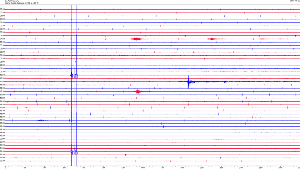Select the 02:30 time label
Screen dimensions: 300x169
point(2,26)
